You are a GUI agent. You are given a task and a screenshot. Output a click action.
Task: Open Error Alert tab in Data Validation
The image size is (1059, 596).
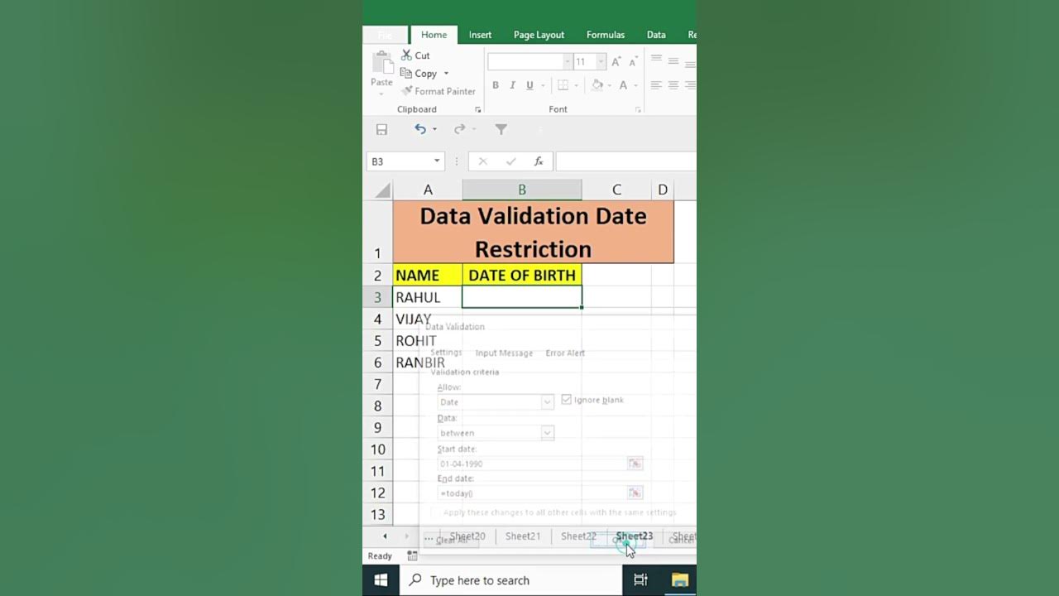click(x=565, y=353)
